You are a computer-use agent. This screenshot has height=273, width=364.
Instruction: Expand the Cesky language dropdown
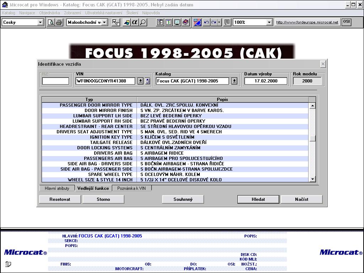[40, 22]
